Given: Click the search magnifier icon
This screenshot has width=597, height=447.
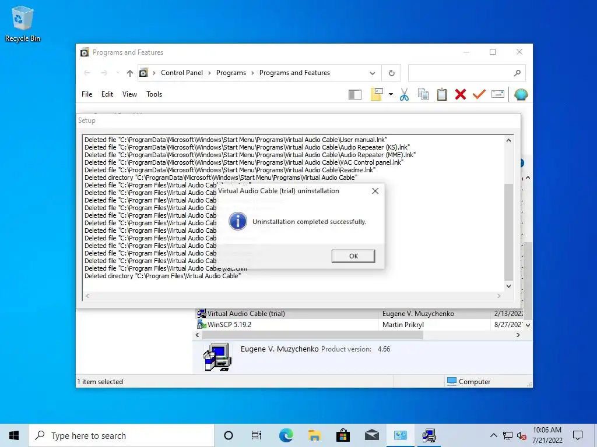Looking at the screenshot, I should point(517,73).
